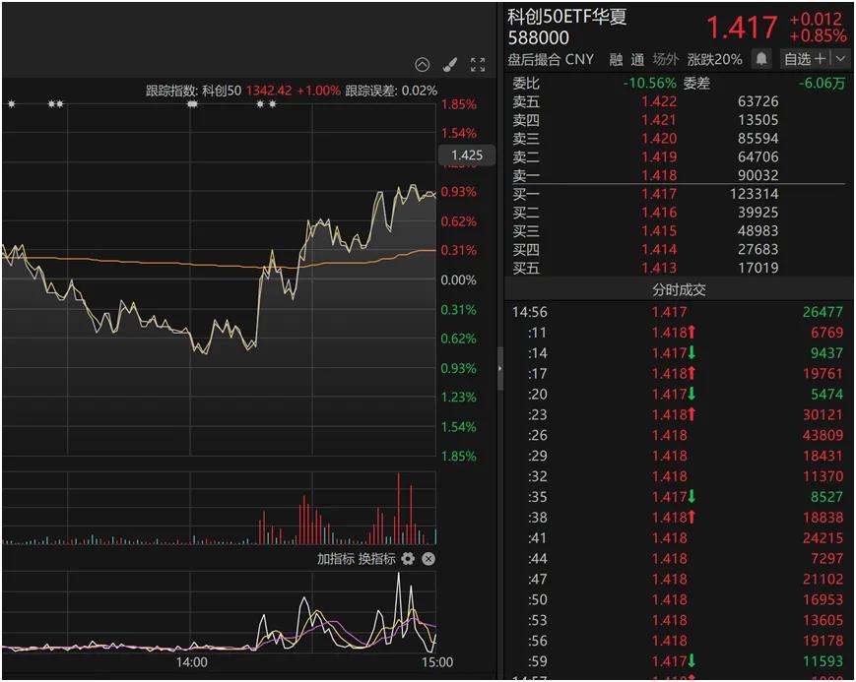Image resolution: width=856 pixels, height=682 pixels.
Task: Click the 买四 price 1.414
Action: [x=659, y=249]
